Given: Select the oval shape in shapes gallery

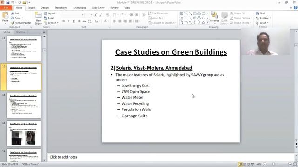Looking at the screenshot, I should pos(199,13).
